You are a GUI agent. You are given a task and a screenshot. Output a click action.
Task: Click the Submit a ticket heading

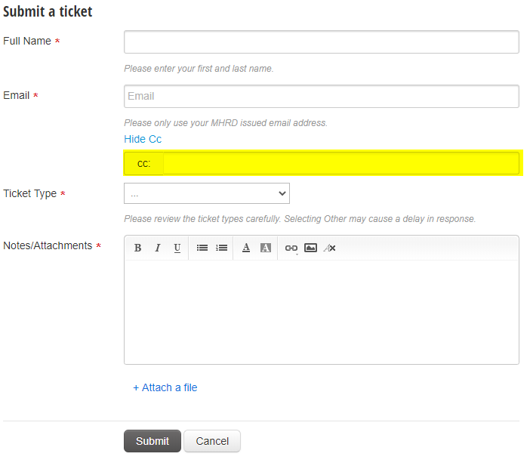pyautogui.click(x=48, y=12)
